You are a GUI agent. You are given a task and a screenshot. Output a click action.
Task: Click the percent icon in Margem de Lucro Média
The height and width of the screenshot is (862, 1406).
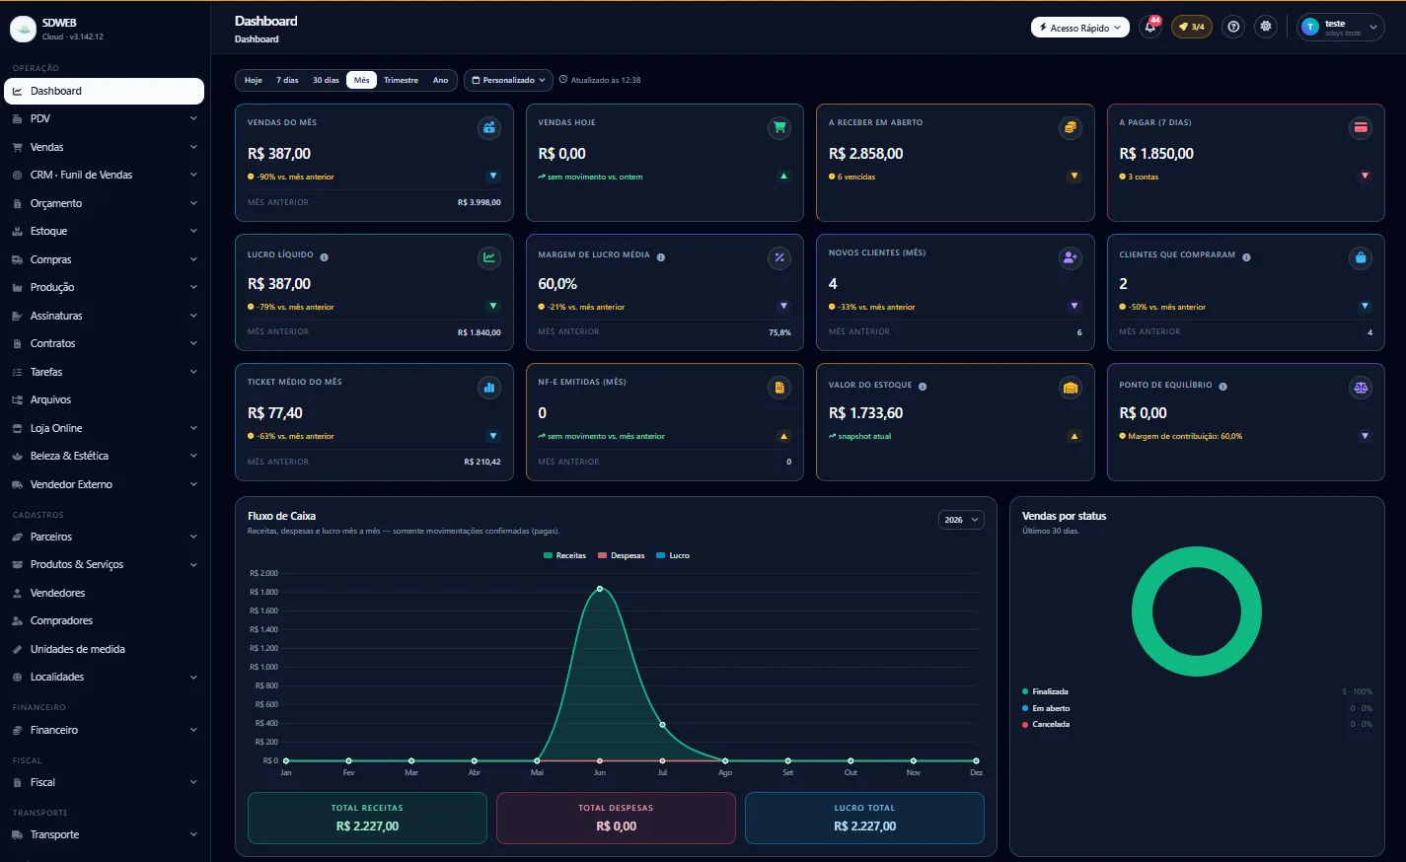pyautogui.click(x=779, y=257)
